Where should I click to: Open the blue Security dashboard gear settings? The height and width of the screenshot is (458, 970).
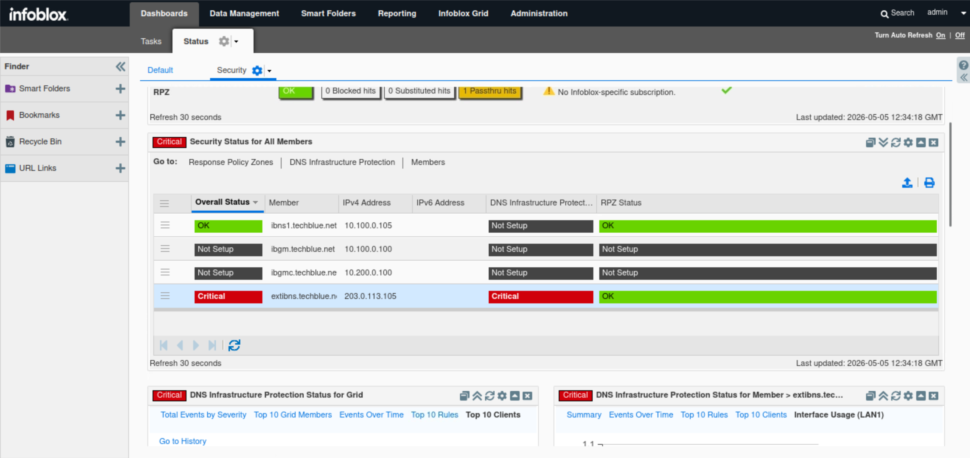(x=257, y=70)
